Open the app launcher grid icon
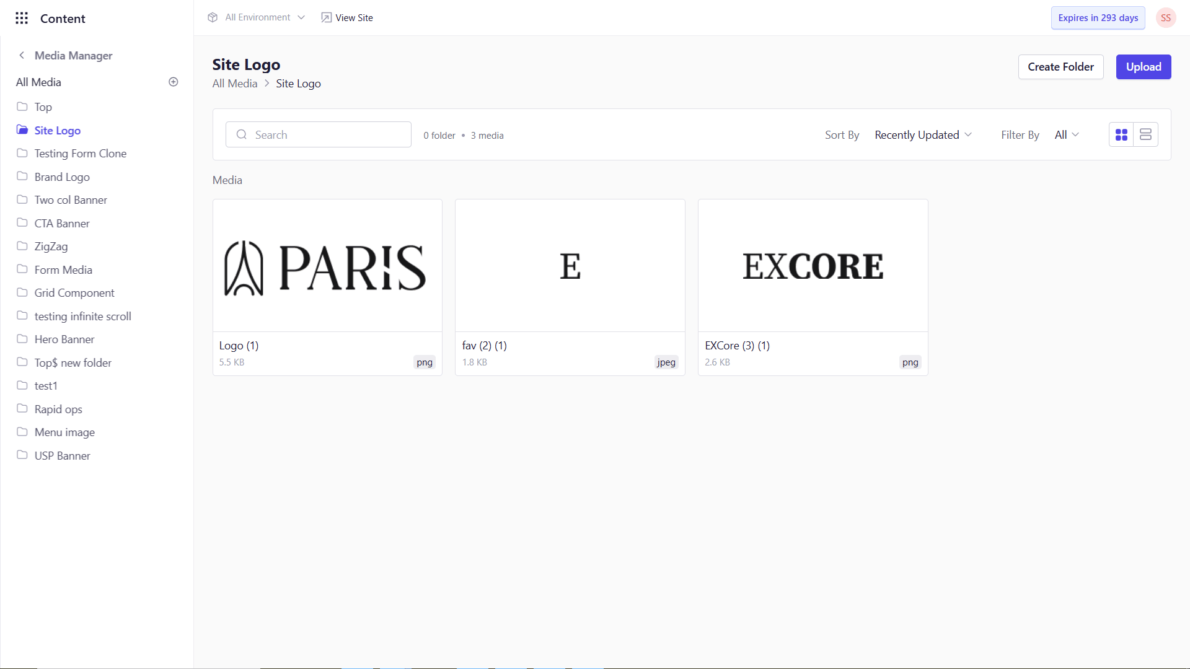The height and width of the screenshot is (669, 1190). pyautogui.click(x=22, y=18)
